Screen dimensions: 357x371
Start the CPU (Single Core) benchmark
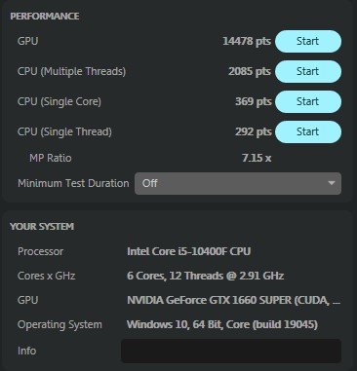(308, 101)
